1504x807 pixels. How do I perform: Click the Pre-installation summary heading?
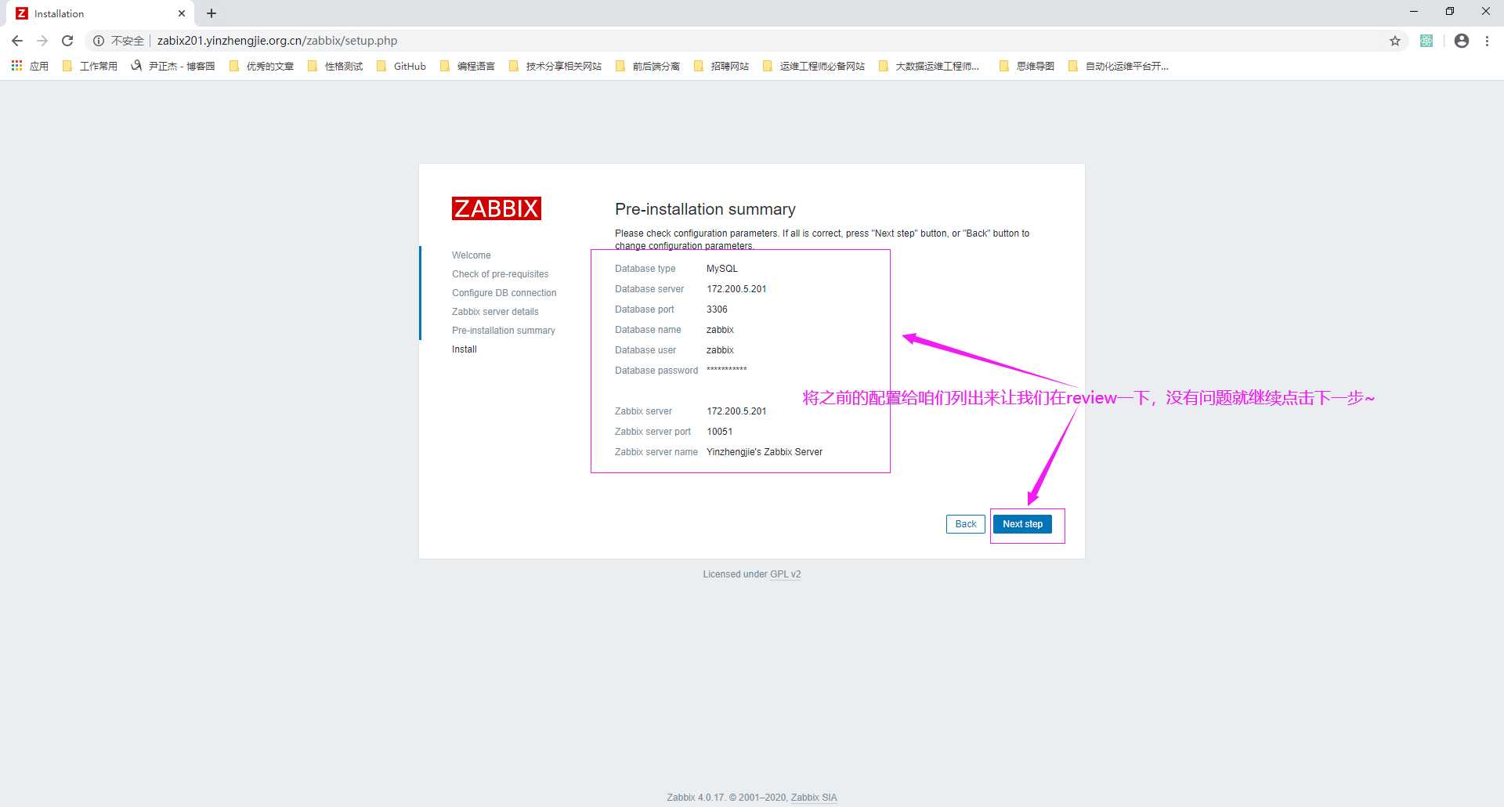705,209
